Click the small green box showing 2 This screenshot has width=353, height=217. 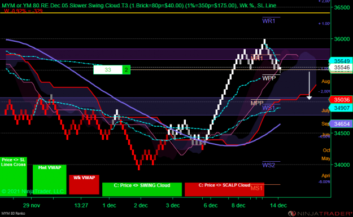click(127, 70)
